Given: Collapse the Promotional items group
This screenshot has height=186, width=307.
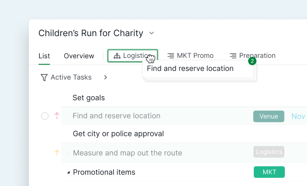Looking at the screenshot, I should [x=69, y=172].
